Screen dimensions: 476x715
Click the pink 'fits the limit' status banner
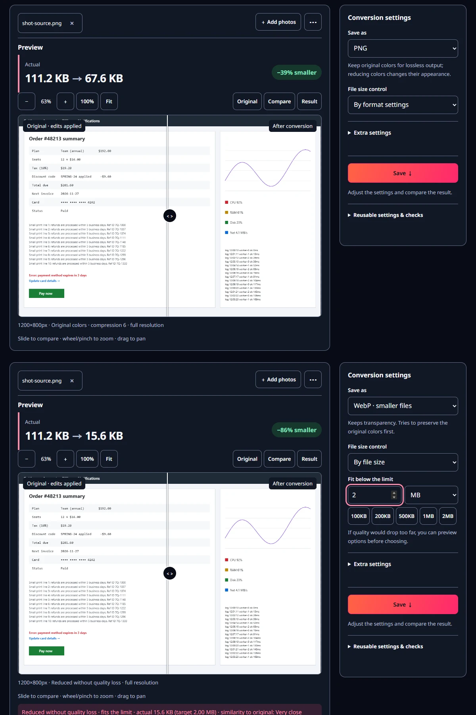(170, 710)
